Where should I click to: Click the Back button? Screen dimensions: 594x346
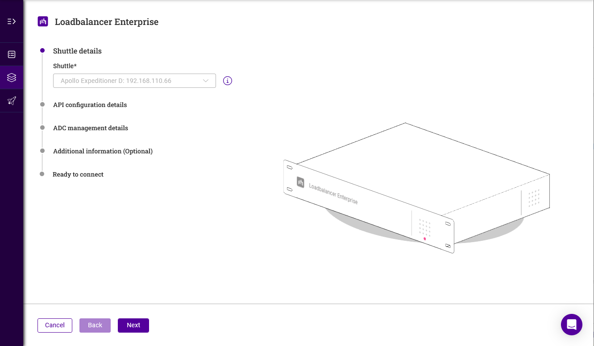tap(95, 325)
